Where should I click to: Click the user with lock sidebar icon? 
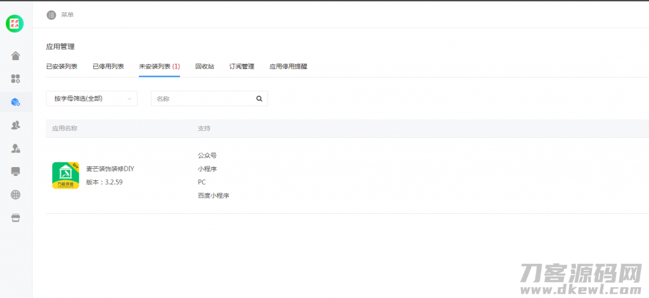(x=16, y=148)
